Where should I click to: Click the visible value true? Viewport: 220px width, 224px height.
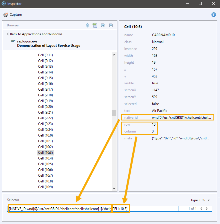(x=155, y=83)
